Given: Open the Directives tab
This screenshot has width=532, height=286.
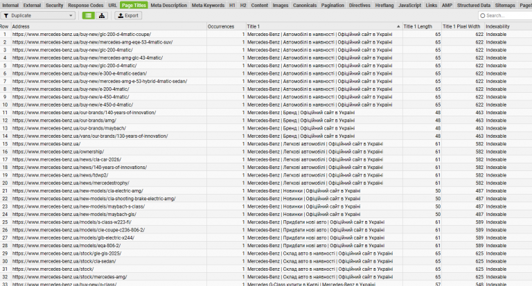Looking at the screenshot, I should coord(360,6).
